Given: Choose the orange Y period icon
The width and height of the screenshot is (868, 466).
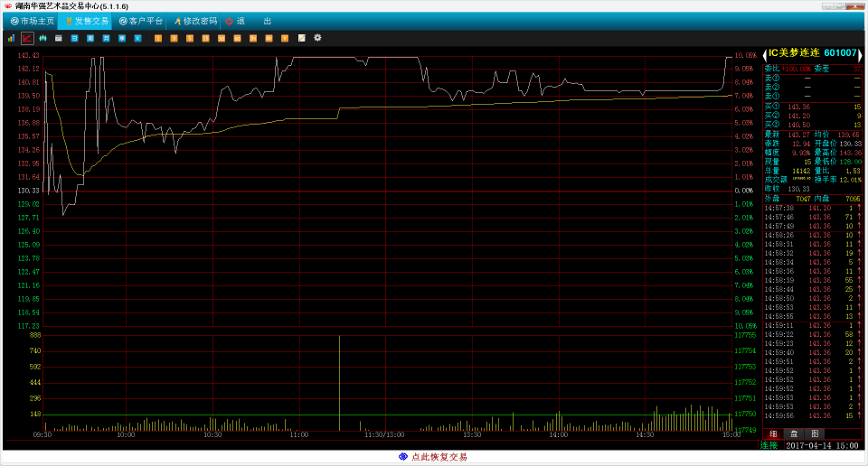Looking at the screenshot, I should tap(285, 38).
